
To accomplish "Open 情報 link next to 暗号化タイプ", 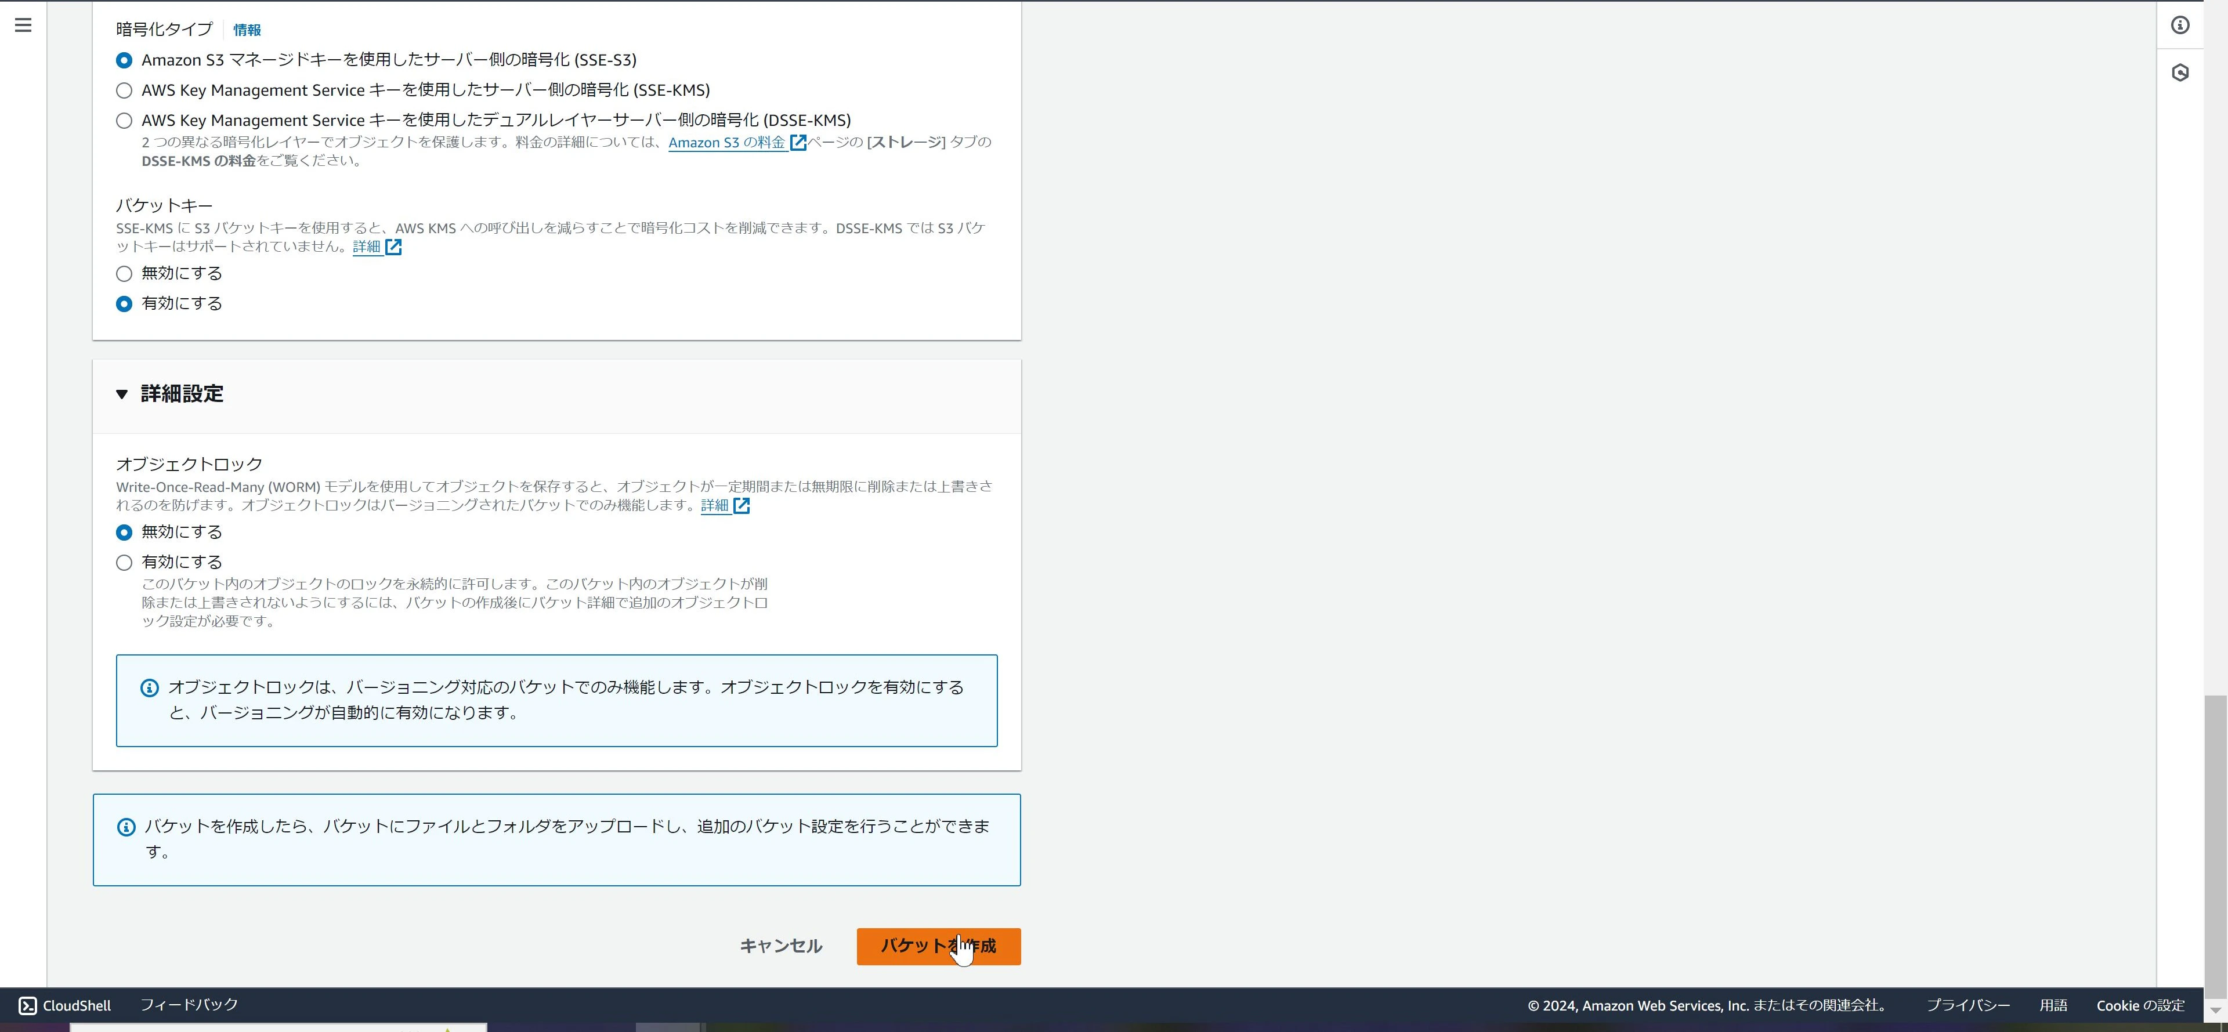I will [x=247, y=30].
